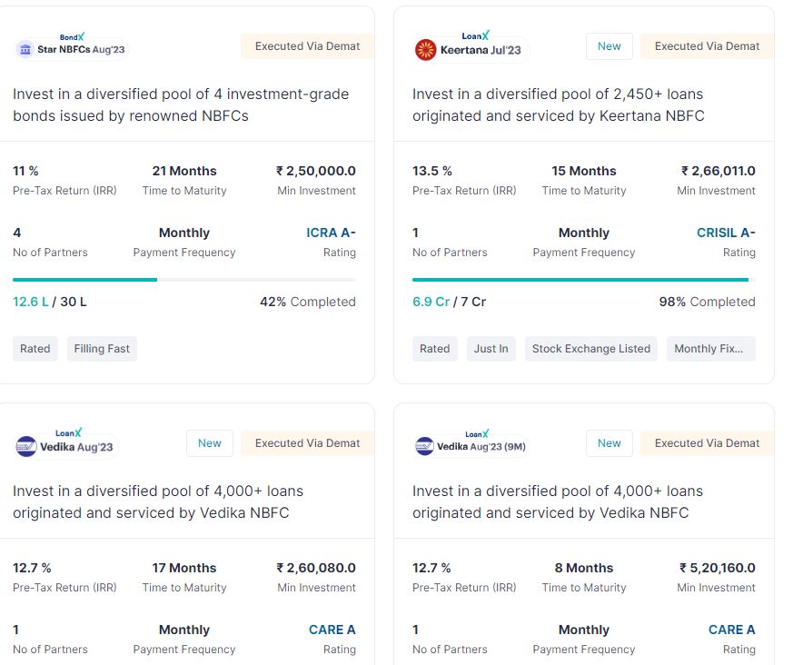Click the LoanX label above Vedika Aug'23 (9M)

click(x=477, y=434)
